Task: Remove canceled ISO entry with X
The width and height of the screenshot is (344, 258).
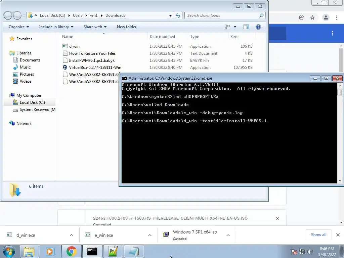Action: coord(277,218)
